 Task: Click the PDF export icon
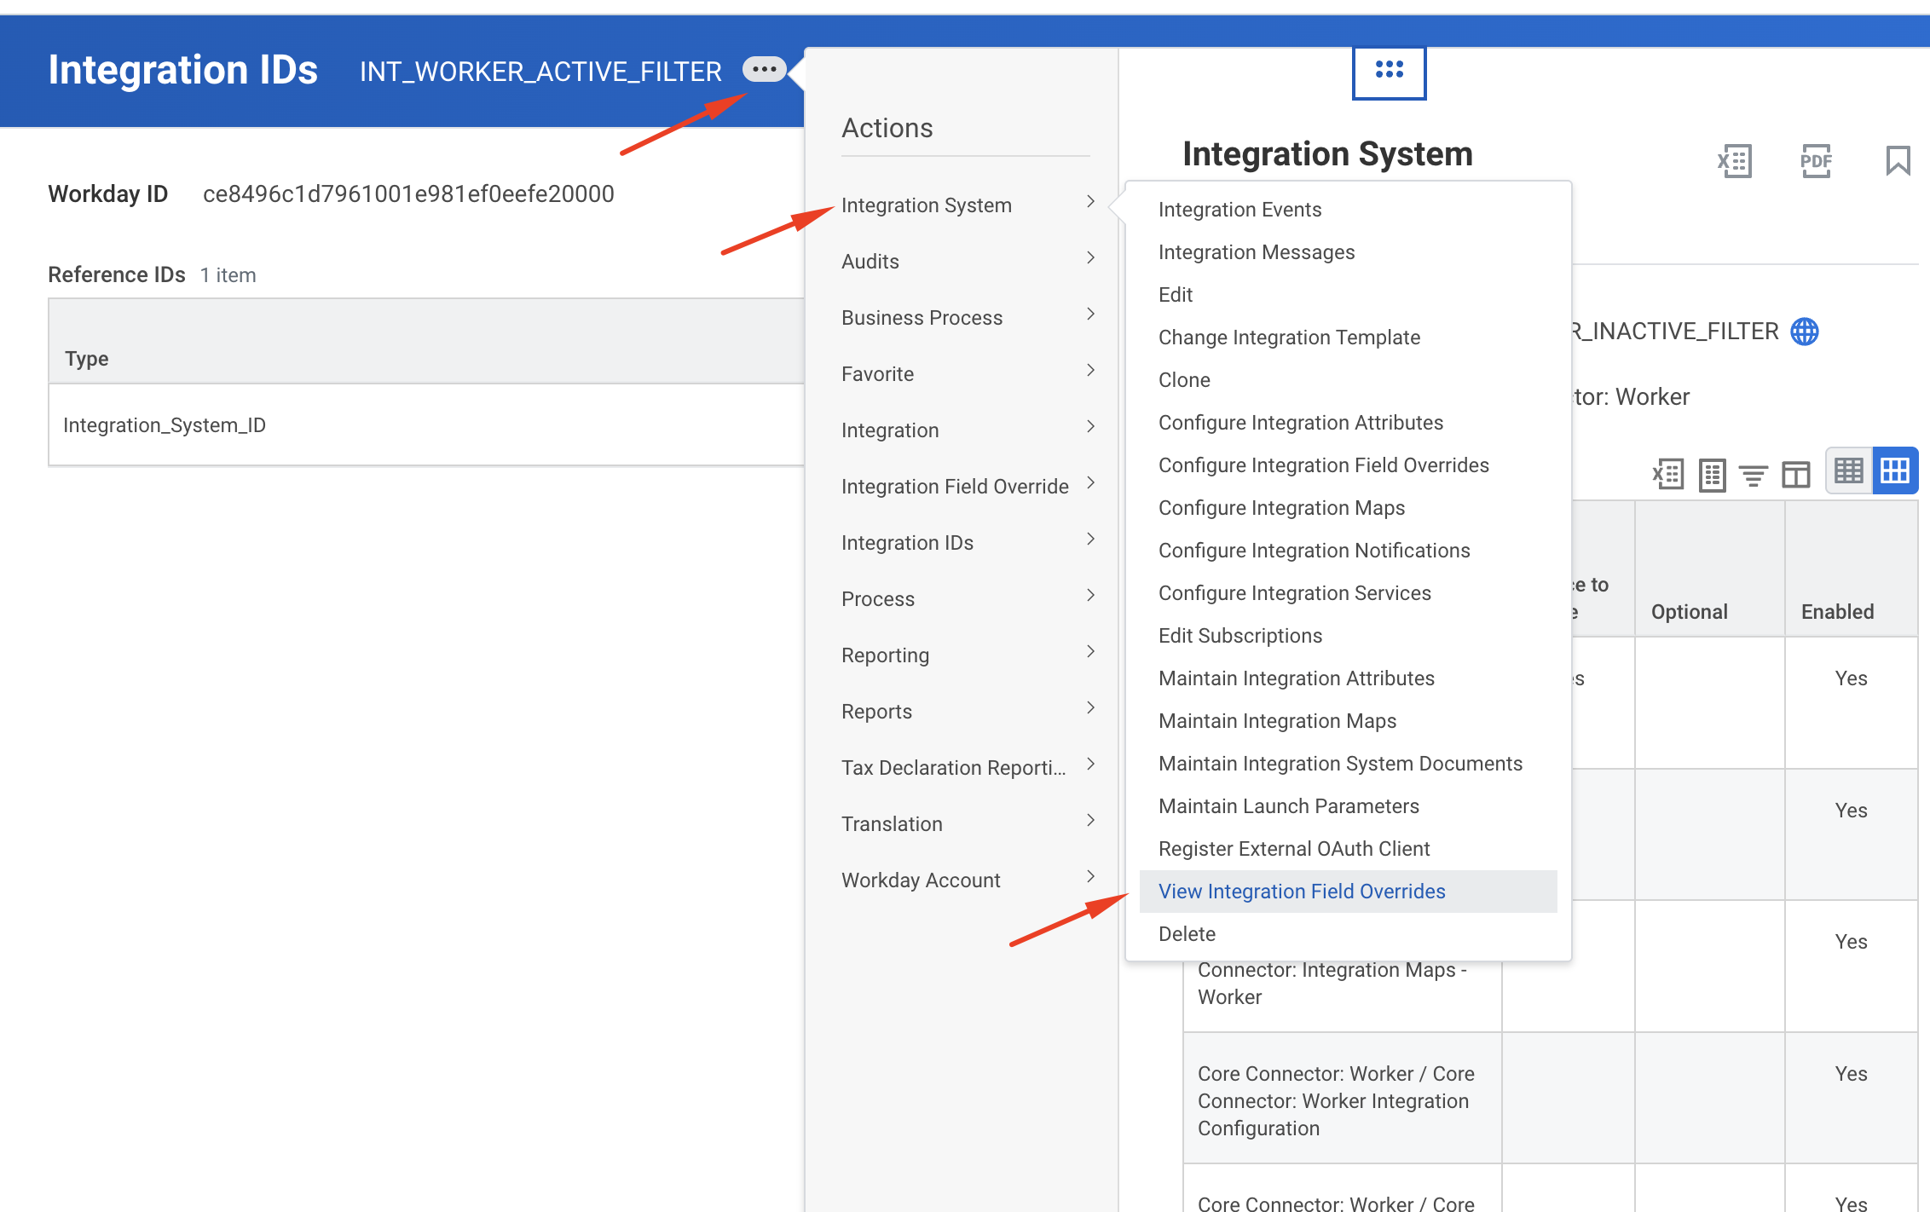pos(1816,160)
